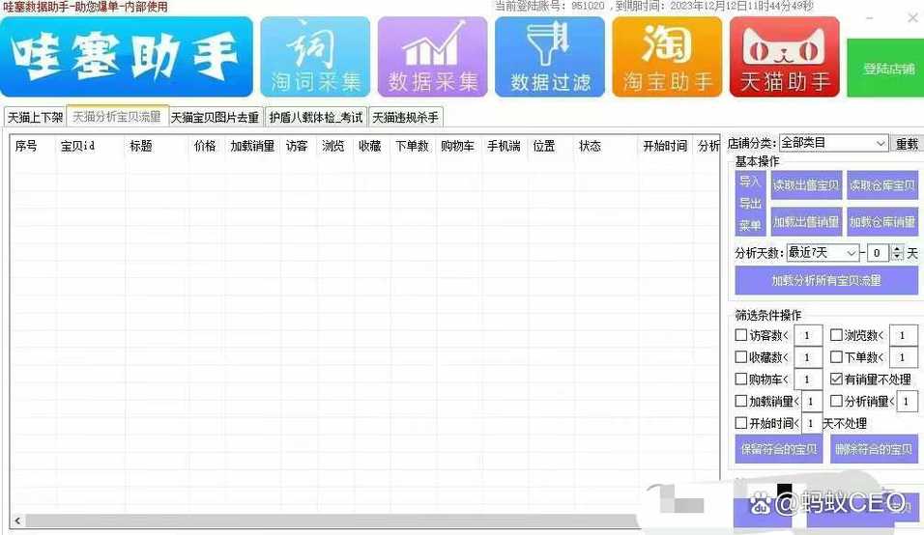The width and height of the screenshot is (924, 535).
Task: Click the 导出 export option
Action: tap(750, 204)
